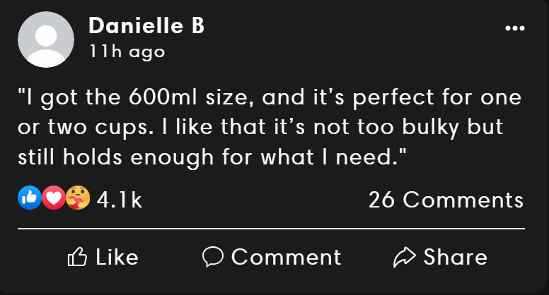Click the divider line above action buttons
The image size is (549, 295).
click(x=271, y=229)
